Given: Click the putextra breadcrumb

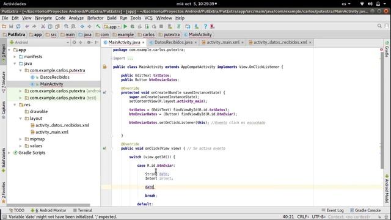Looking at the screenshot, I should (x=171, y=35).
